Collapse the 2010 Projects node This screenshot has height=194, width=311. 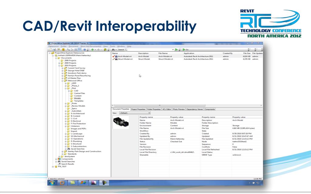[59, 66]
